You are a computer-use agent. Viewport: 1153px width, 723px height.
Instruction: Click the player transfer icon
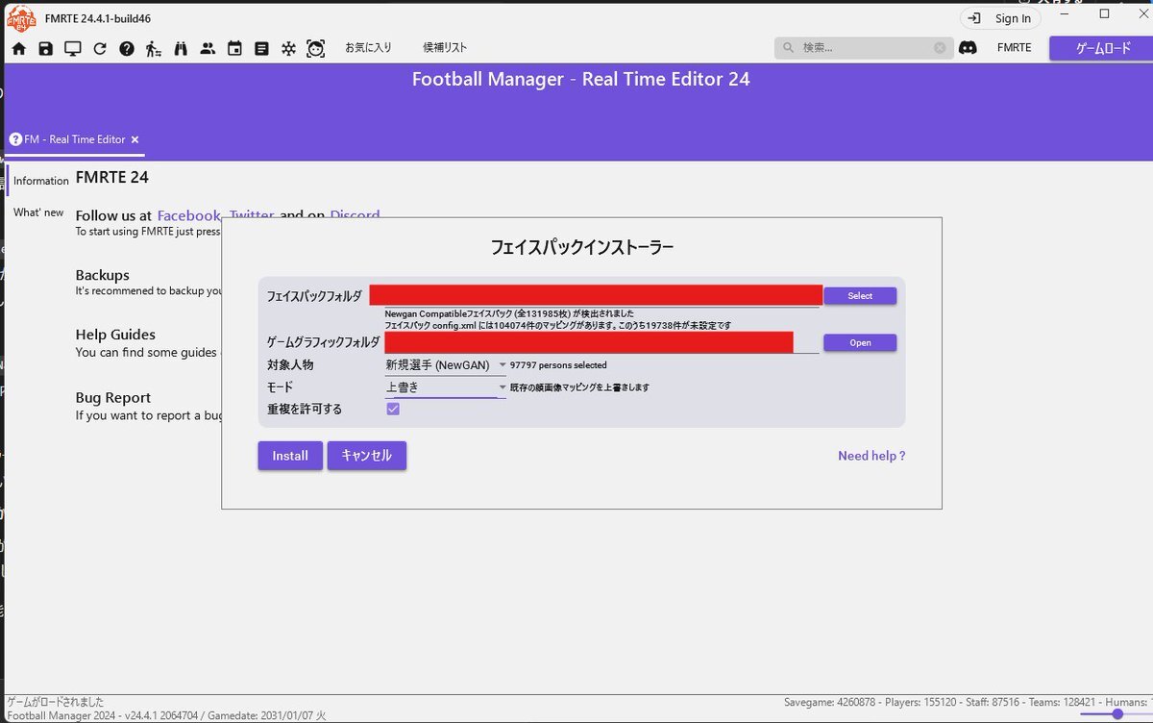(x=154, y=48)
